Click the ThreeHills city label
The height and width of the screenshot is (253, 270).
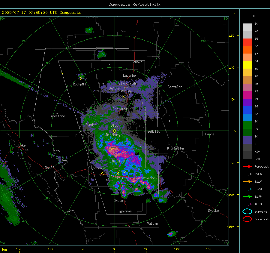[151, 131]
